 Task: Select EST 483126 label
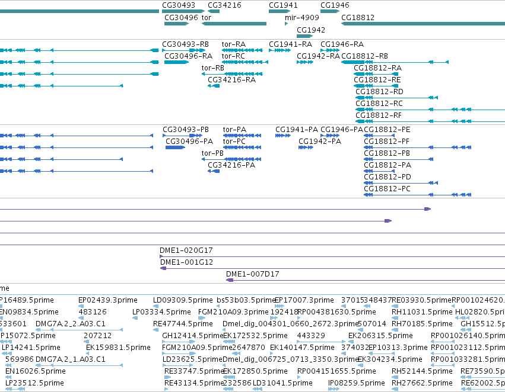tap(93, 312)
